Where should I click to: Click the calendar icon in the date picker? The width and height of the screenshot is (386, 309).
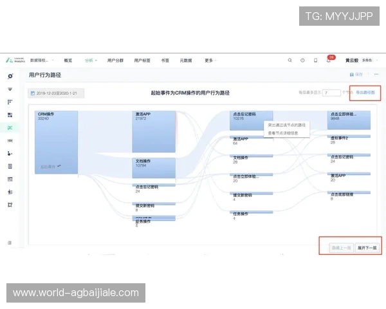tap(33, 93)
